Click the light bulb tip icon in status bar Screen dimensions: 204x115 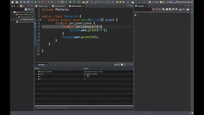click(192, 113)
